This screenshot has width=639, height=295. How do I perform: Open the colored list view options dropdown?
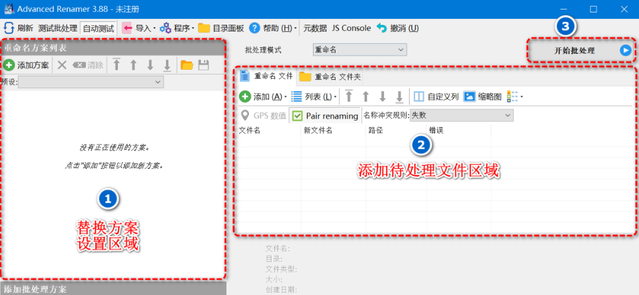point(515,97)
